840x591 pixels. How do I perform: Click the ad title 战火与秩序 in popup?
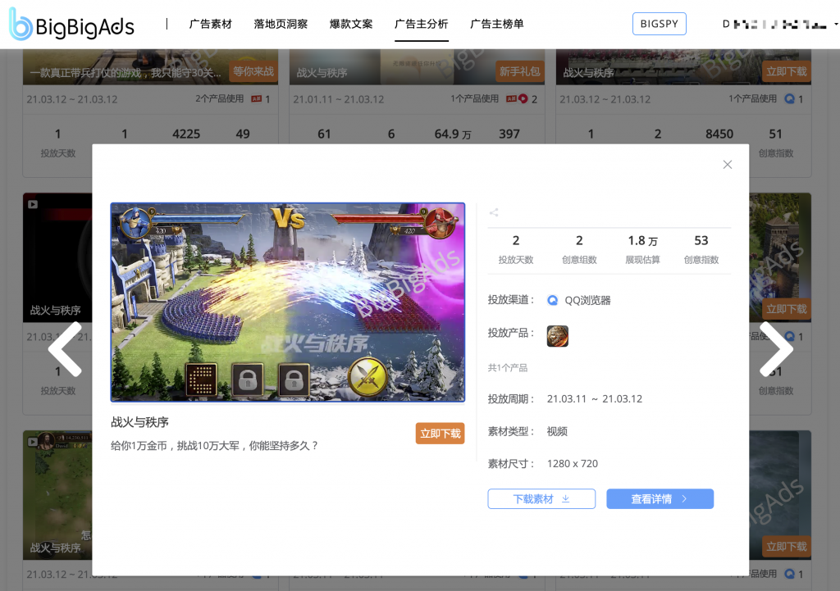pyautogui.click(x=139, y=422)
